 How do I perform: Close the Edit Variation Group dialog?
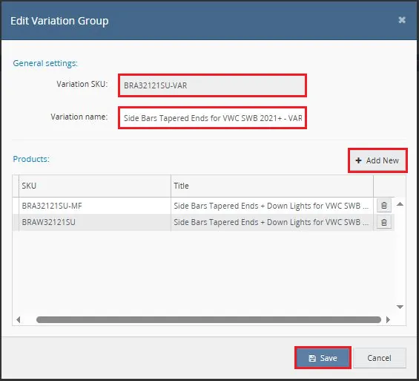pos(402,20)
